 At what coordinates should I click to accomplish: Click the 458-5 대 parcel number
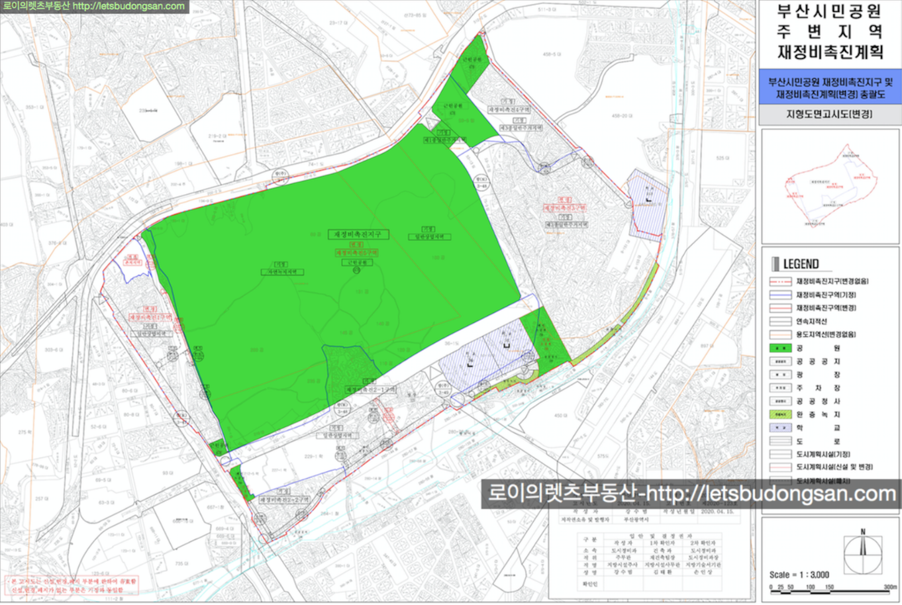552,54
